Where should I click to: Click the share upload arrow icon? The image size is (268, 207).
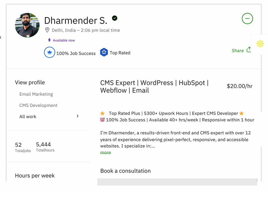(249, 50)
